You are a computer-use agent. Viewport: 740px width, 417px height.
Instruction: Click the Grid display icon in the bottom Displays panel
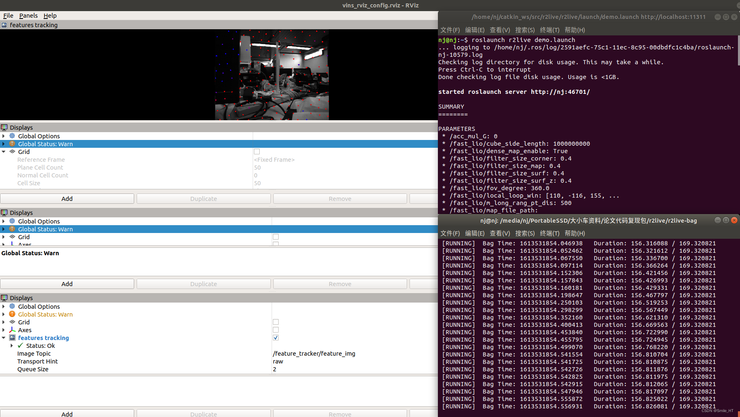coord(12,322)
